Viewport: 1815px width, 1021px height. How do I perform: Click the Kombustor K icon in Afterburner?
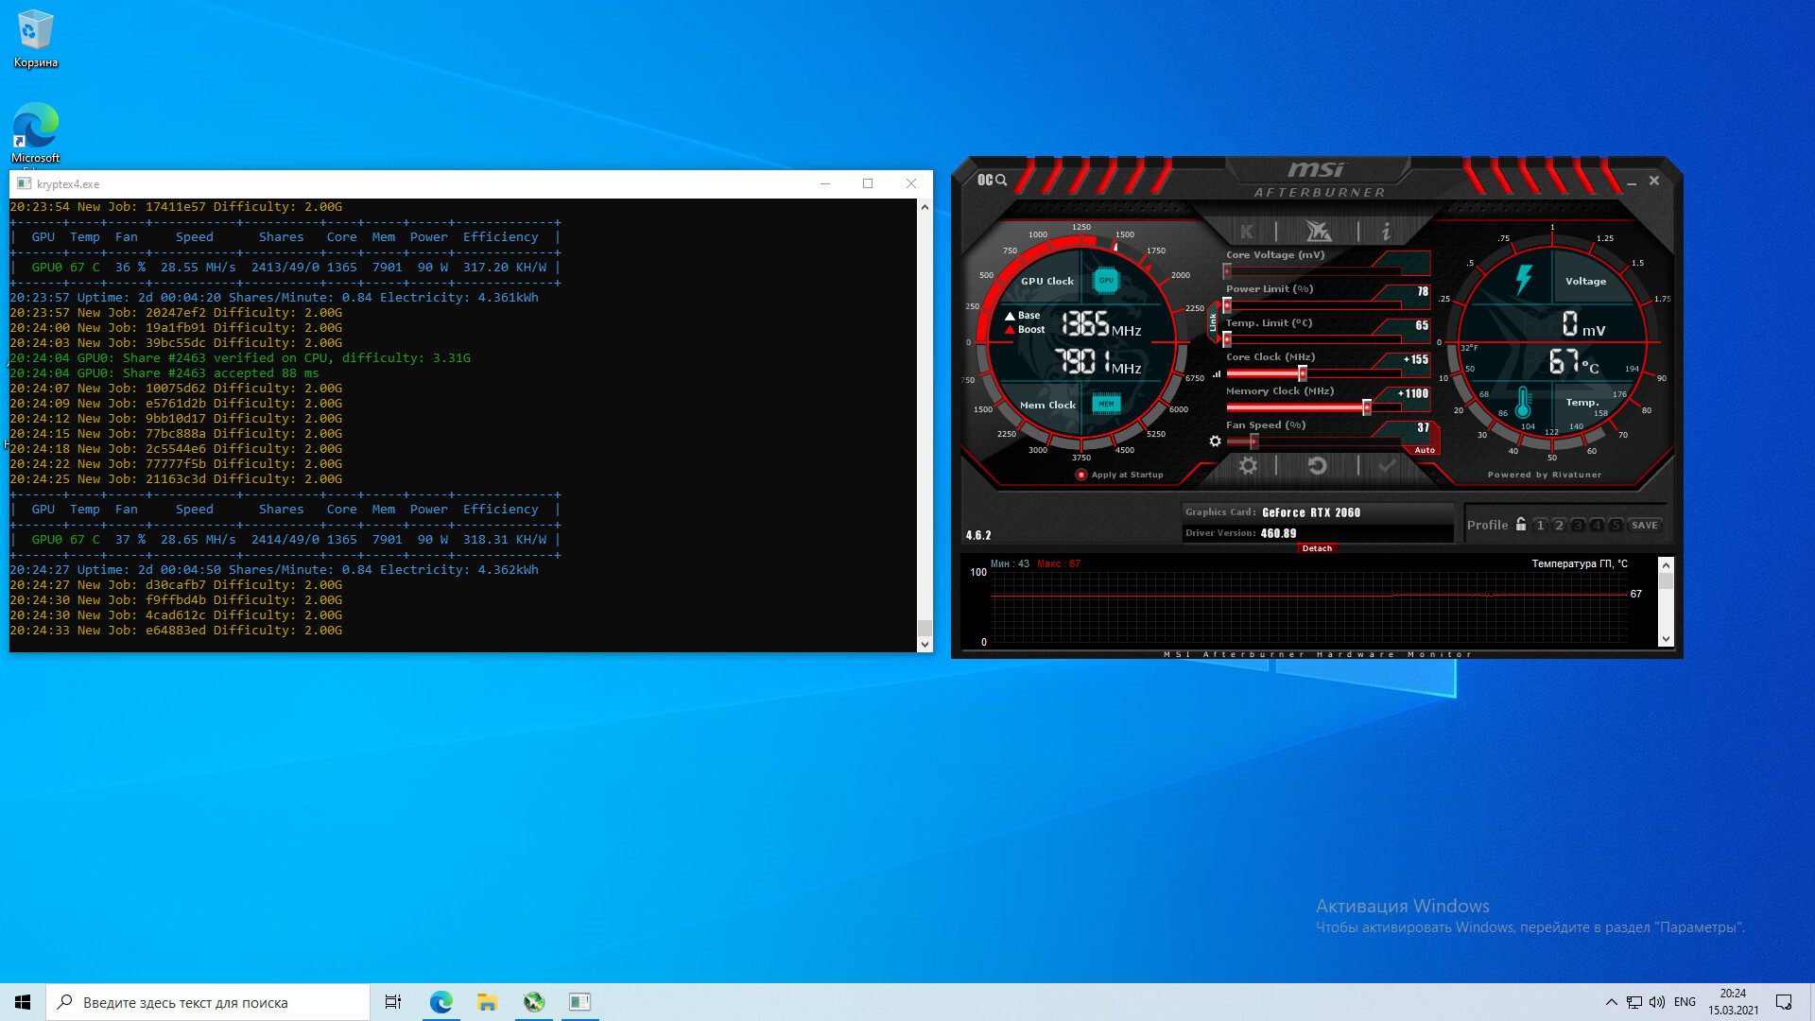pyautogui.click(x=1247, y=231)
